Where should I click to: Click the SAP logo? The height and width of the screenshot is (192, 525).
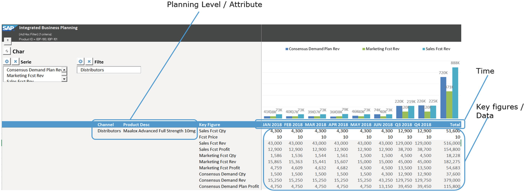click(8, 28)
